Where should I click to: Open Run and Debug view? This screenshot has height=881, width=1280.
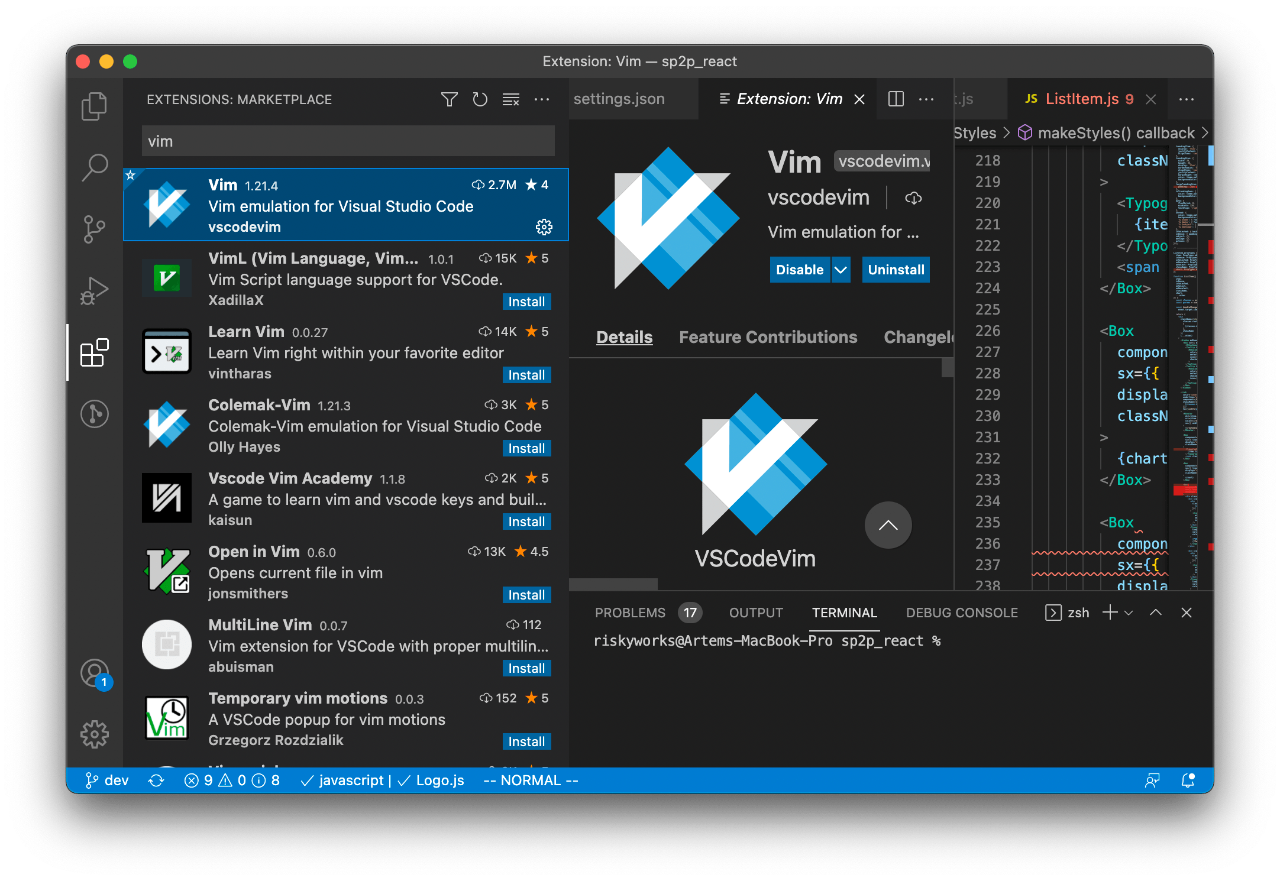[x=94, y=290]
